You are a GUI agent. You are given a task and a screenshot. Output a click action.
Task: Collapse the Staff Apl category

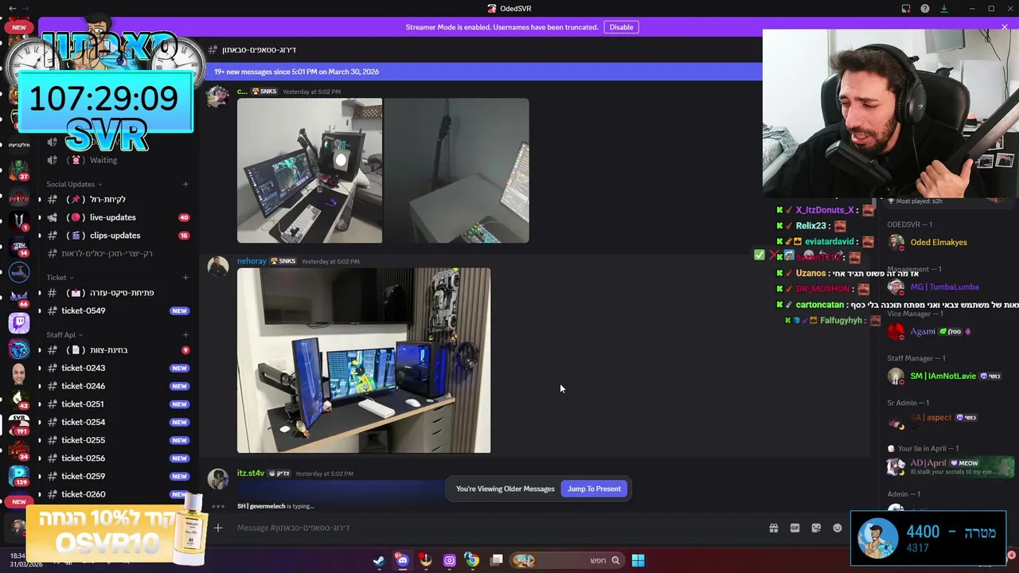point(64,335)
